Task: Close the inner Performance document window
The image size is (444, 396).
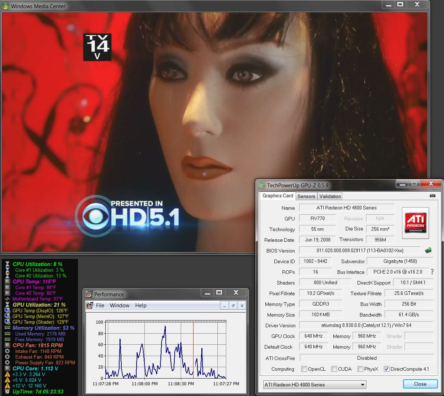Action: (x=242, y=306)
